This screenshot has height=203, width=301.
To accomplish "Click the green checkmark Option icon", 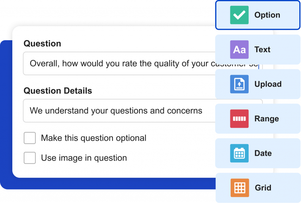I will (x=239, y=15).
